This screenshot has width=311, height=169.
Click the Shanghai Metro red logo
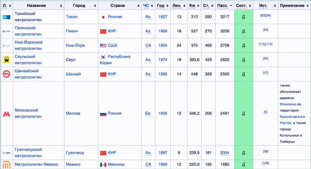click(7, 74)
